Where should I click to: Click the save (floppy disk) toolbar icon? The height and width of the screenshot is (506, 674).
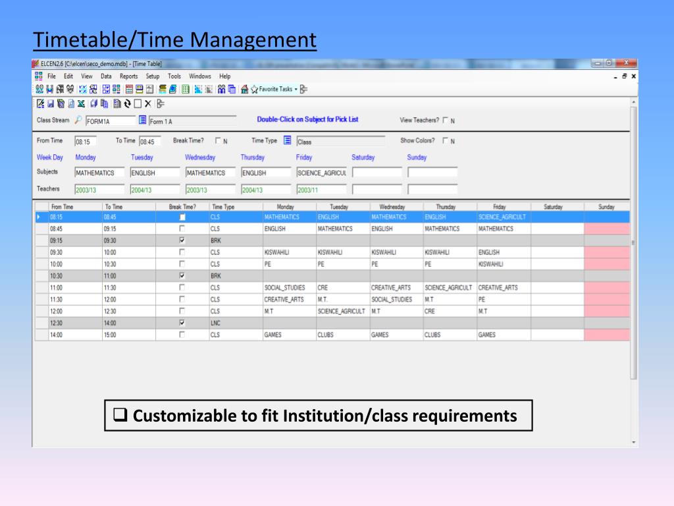[50, 103]
